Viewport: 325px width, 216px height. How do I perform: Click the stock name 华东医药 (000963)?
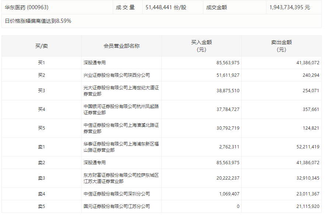coord(27,7)
